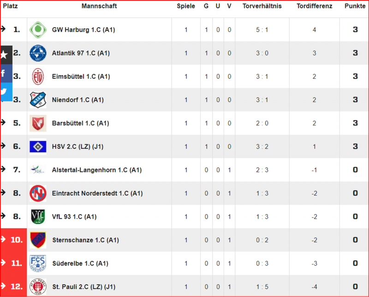
Task: Click the Mannschaft column header
Action: click(x=99, y=6)
